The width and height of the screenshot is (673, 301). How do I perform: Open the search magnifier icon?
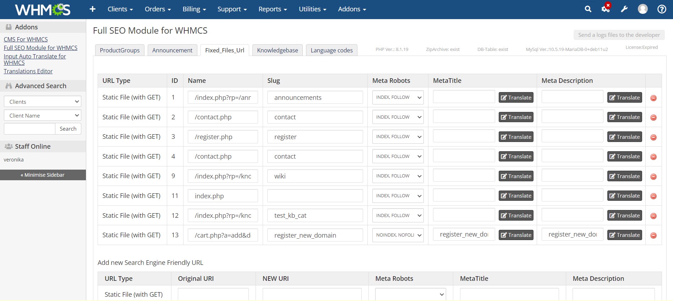point(588,9)
